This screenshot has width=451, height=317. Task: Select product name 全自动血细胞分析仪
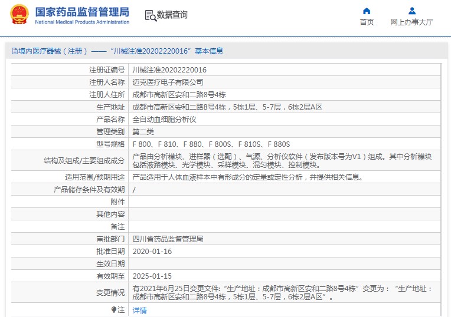164,120
